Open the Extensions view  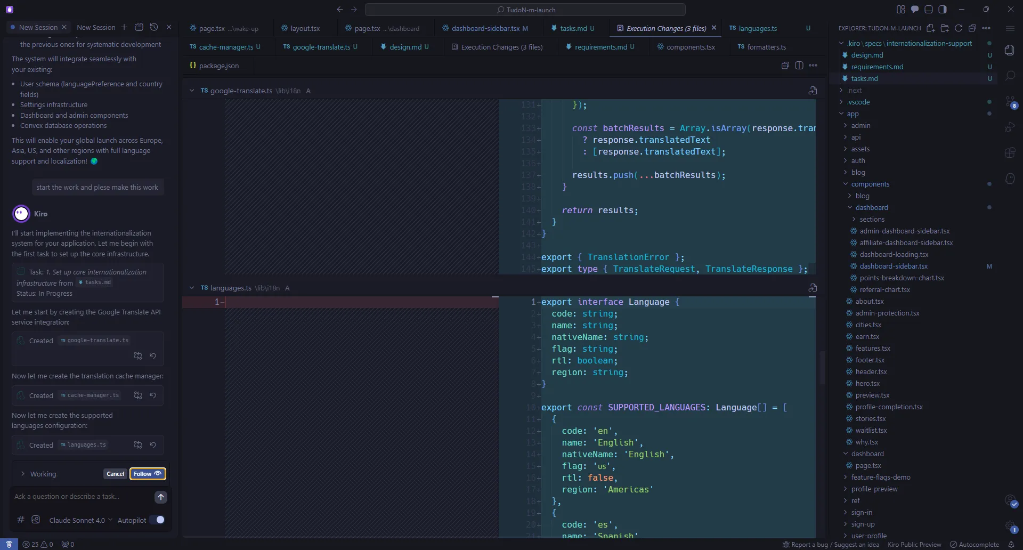(1010, 153)
